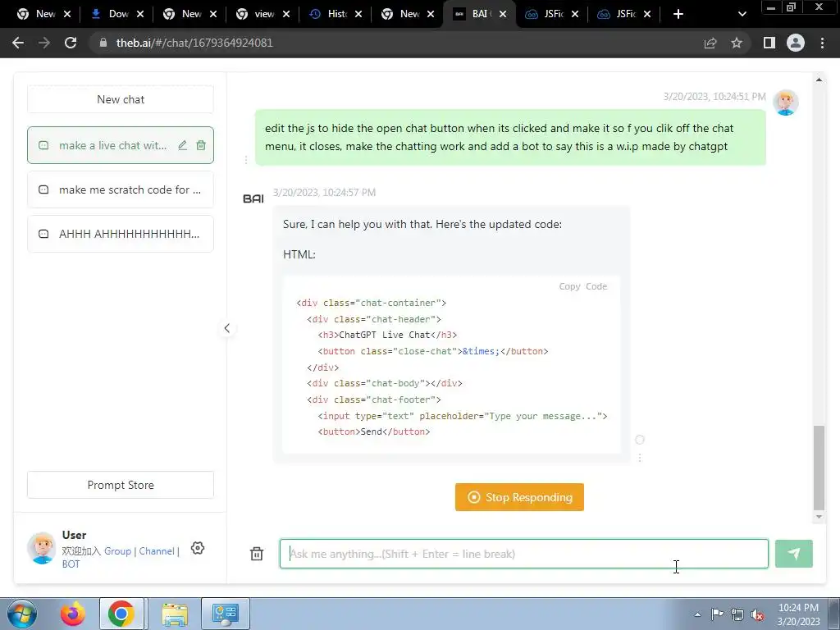Open Firefox from the taskbar

[72, 614]
